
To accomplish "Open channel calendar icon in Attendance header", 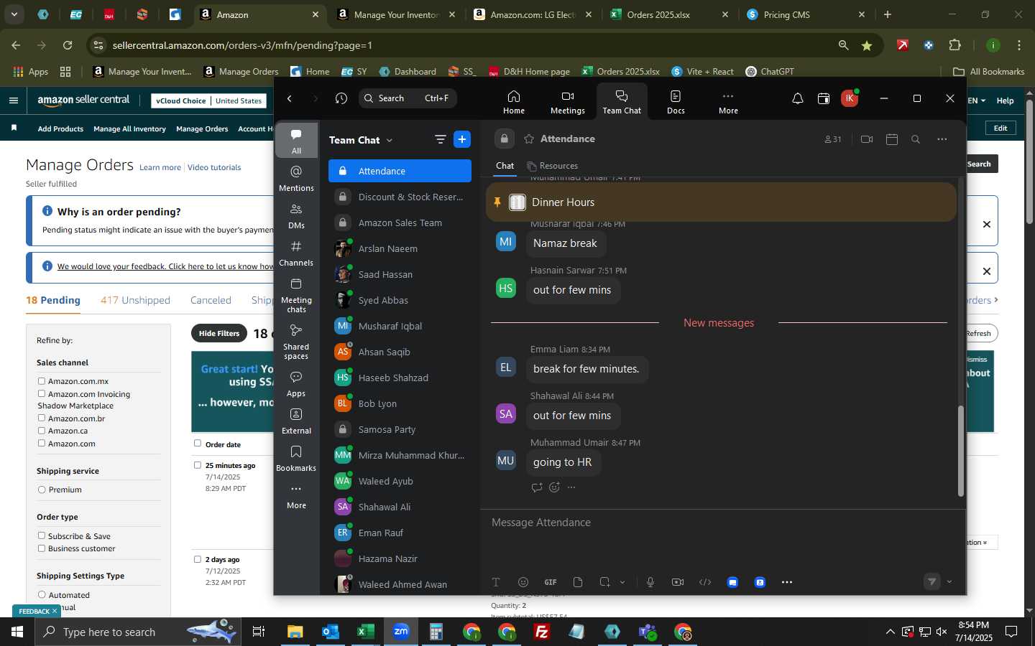I will point(892,139).
